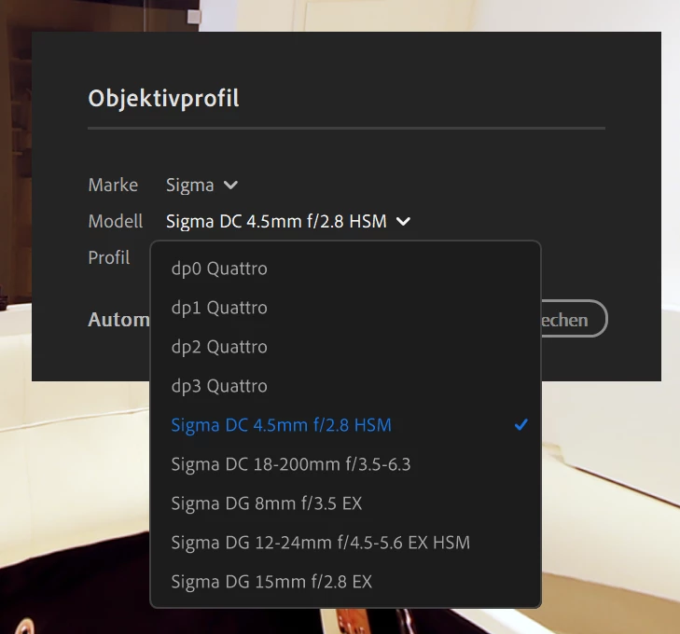Click the Objektivprofil dialog title
680x634 pixels.
point(163,99)
